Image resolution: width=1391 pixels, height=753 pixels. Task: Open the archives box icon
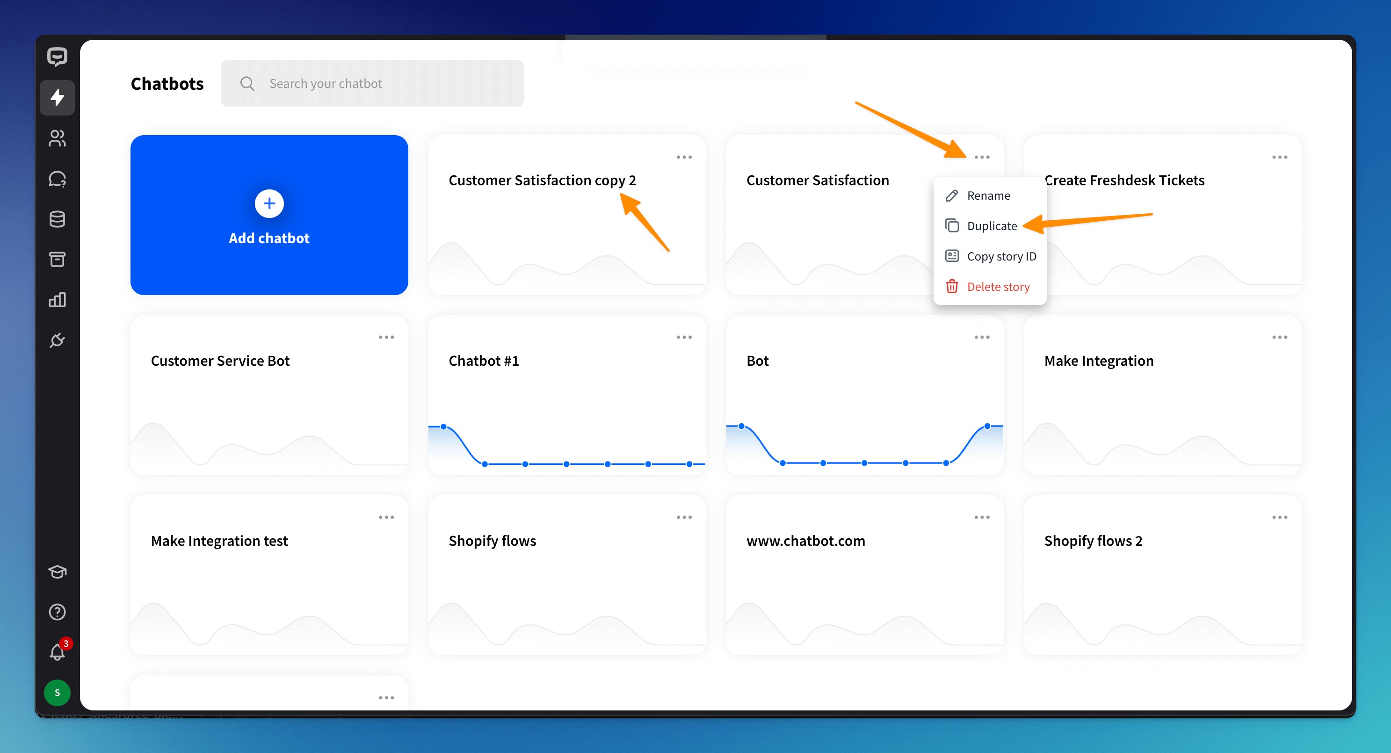[57, 260]
